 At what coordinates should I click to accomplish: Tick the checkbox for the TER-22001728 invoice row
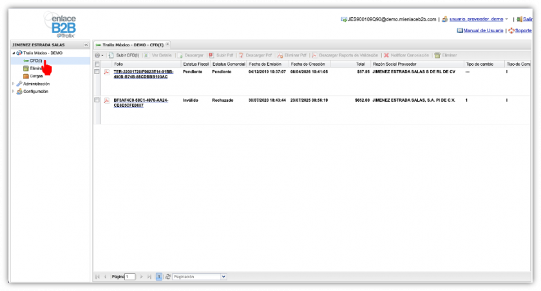click(97, 71)
